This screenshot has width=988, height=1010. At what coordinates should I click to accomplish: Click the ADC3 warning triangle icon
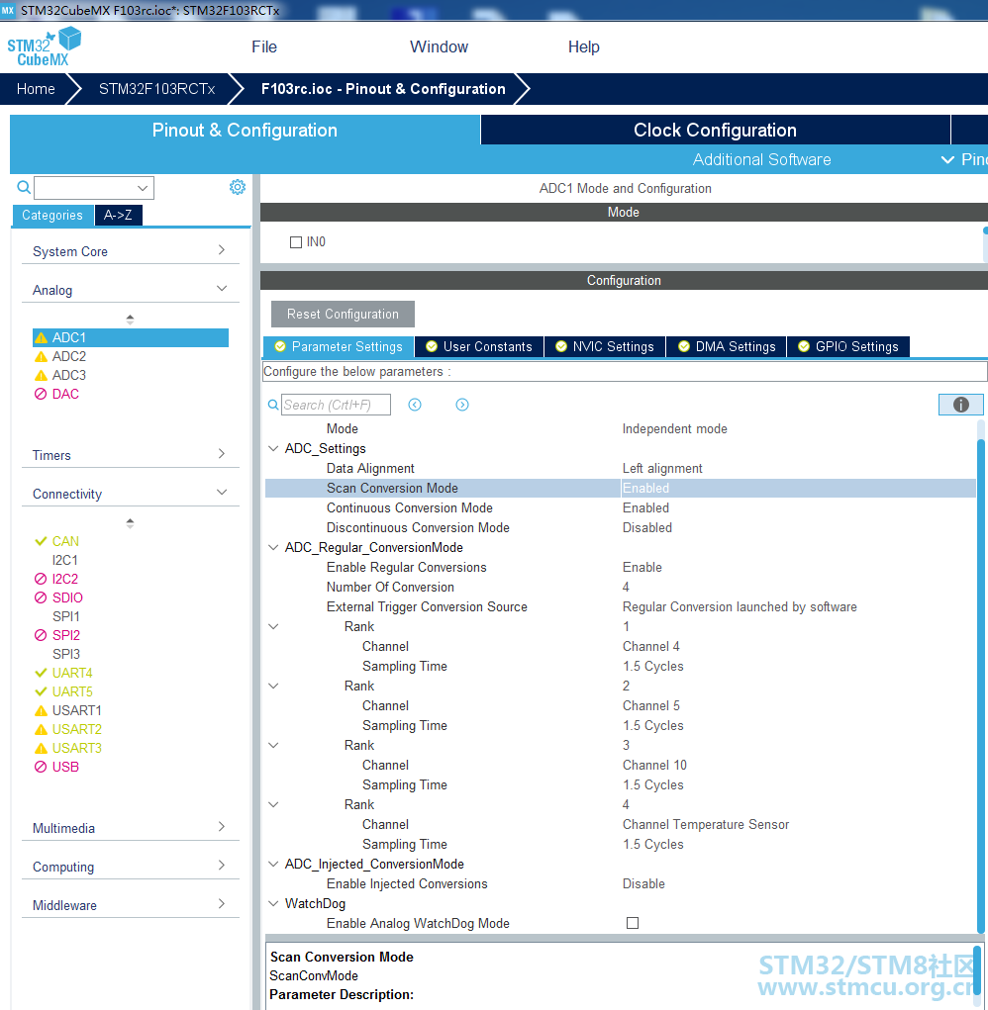42,375
